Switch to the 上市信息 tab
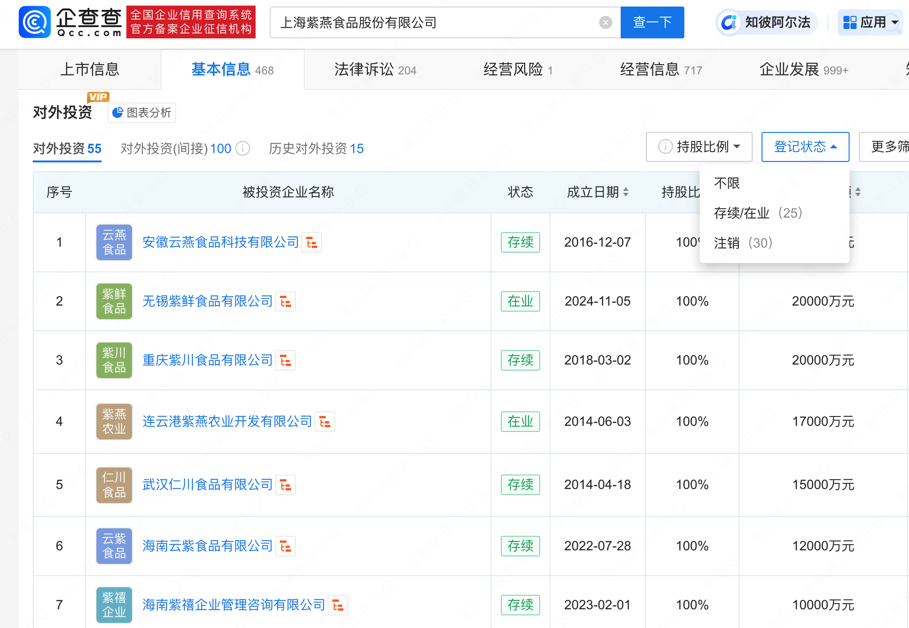This screenshot has width=909, height=628. point(90,69)
